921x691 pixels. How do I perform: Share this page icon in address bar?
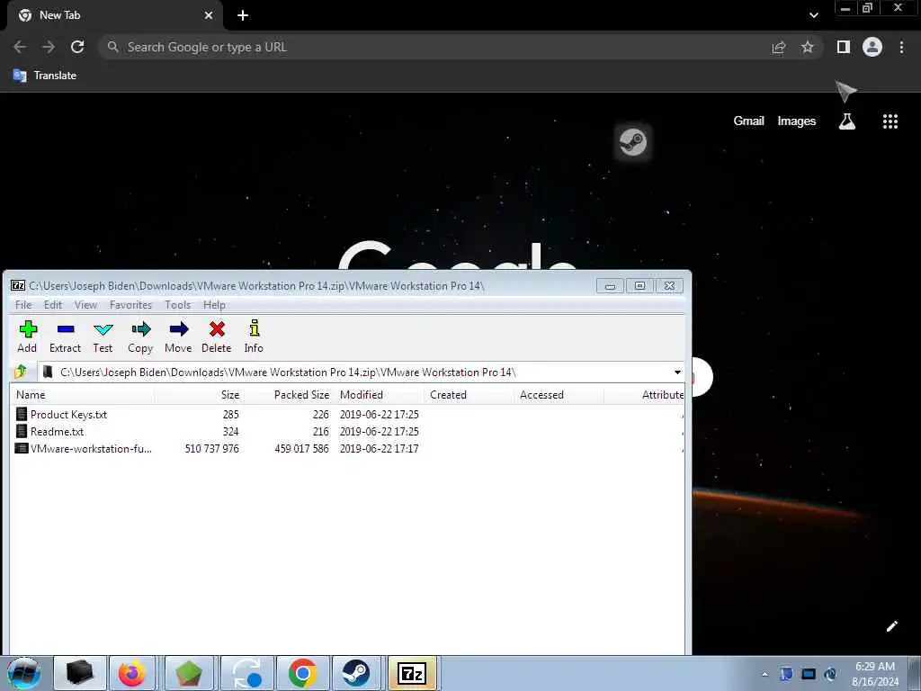pyautogui.click(x=779, y=47)
